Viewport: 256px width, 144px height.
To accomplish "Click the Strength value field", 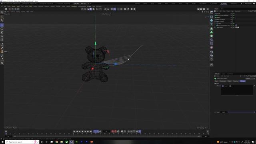I will 224,112.
